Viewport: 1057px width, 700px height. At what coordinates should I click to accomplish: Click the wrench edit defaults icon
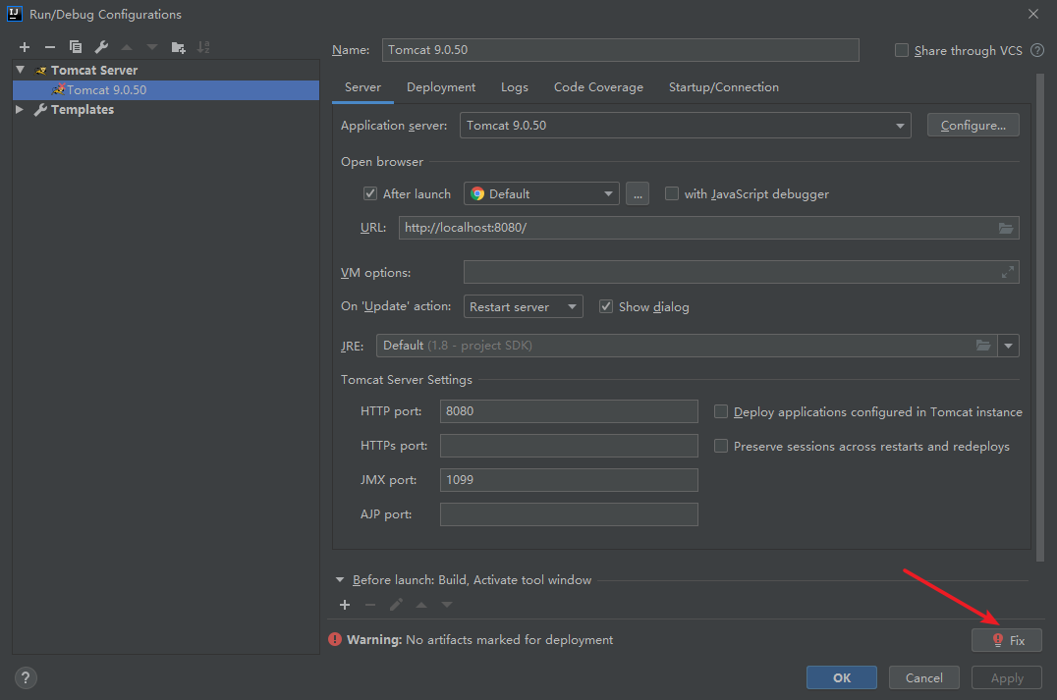point(101,47)
